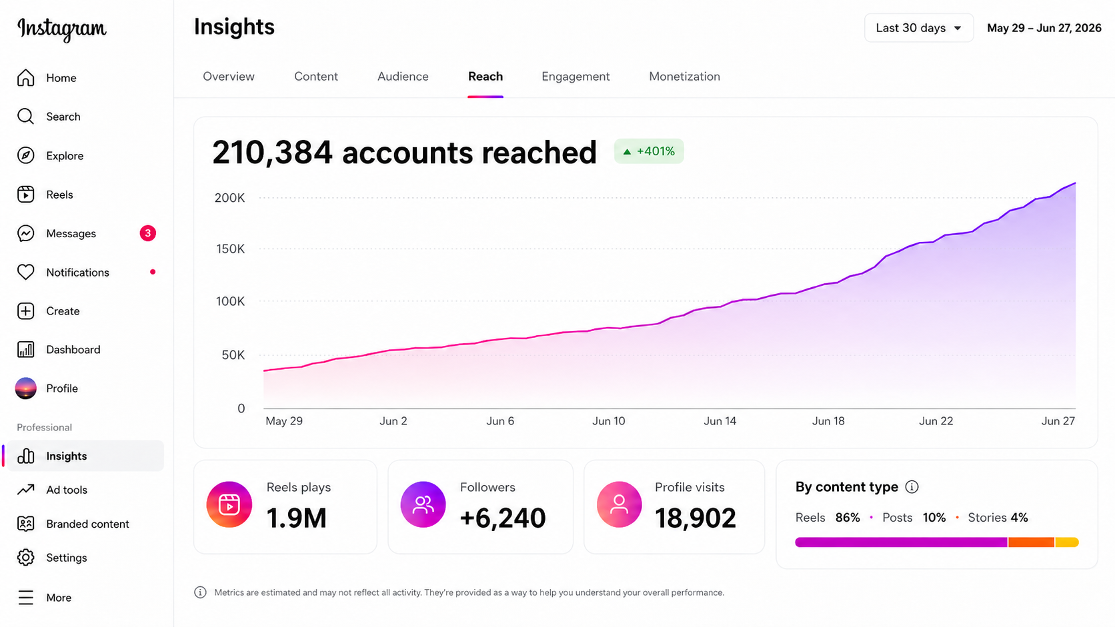Open Ad tools label in Professional section
This screenshot has width=1115, height=627.
[67, 490]
